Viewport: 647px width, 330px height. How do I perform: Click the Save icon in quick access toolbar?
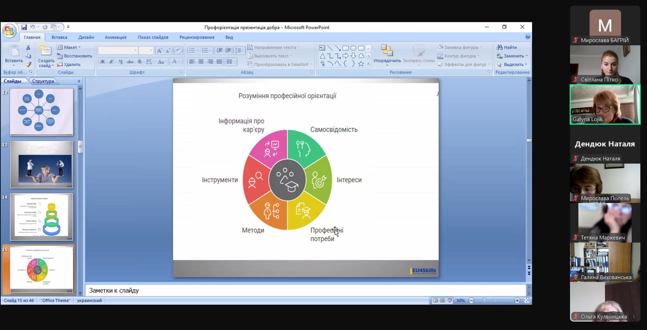pos(24,27)
